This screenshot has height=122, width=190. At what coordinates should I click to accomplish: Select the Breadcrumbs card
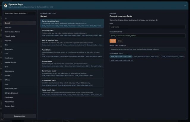(72, 64)
